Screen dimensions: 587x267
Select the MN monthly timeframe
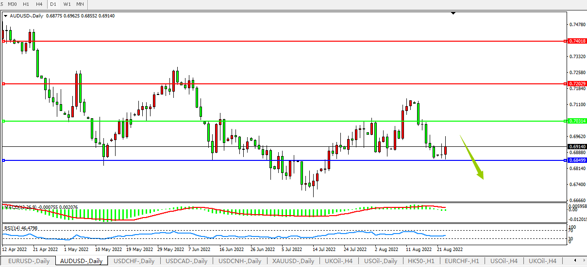pyautogui.click(x=80, y=4)
